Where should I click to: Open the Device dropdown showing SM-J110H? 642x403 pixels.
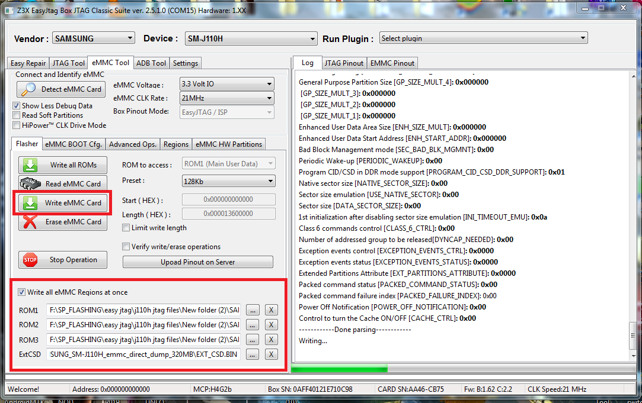[x=251, y=39]
